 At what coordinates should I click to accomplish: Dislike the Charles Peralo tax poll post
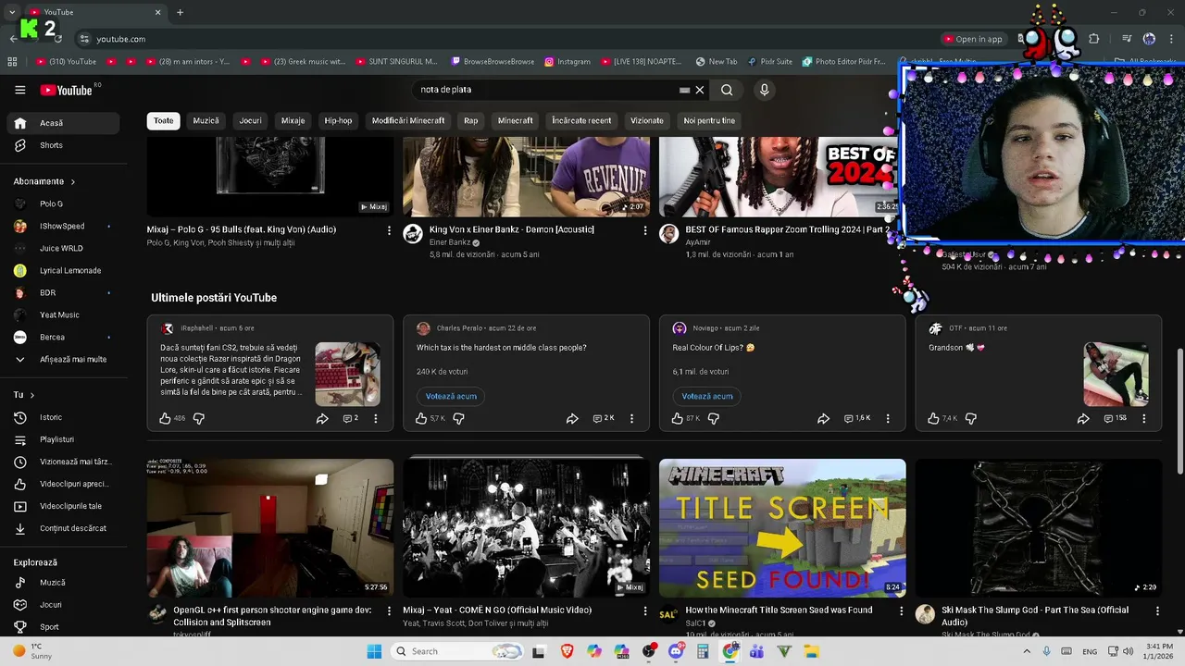click(x=458, y=418)
